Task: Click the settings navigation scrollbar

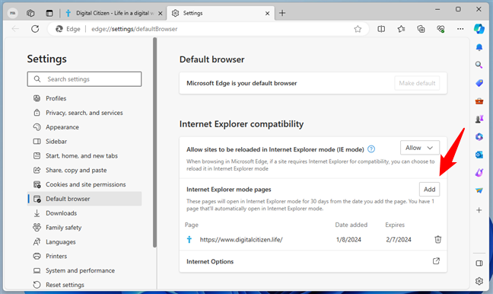Action: 154,142
